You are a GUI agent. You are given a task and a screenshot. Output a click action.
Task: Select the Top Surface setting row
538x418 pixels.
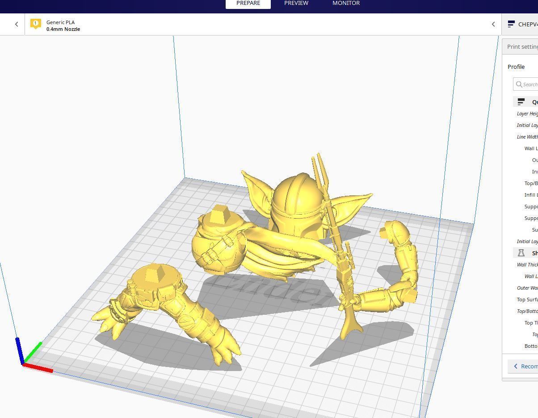pos(527,300)
